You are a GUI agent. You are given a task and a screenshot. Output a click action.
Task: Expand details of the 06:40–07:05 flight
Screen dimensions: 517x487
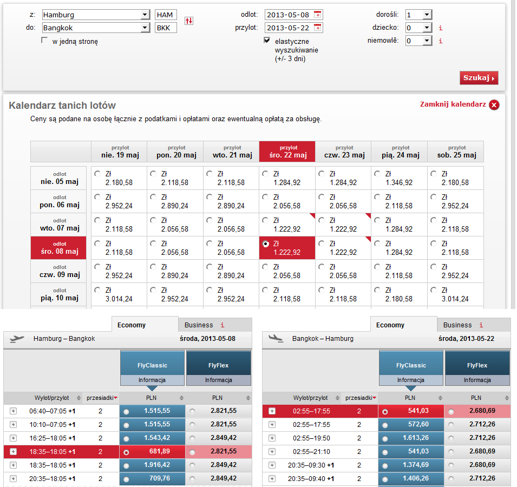pyautogui.click(x=13, y=411)
